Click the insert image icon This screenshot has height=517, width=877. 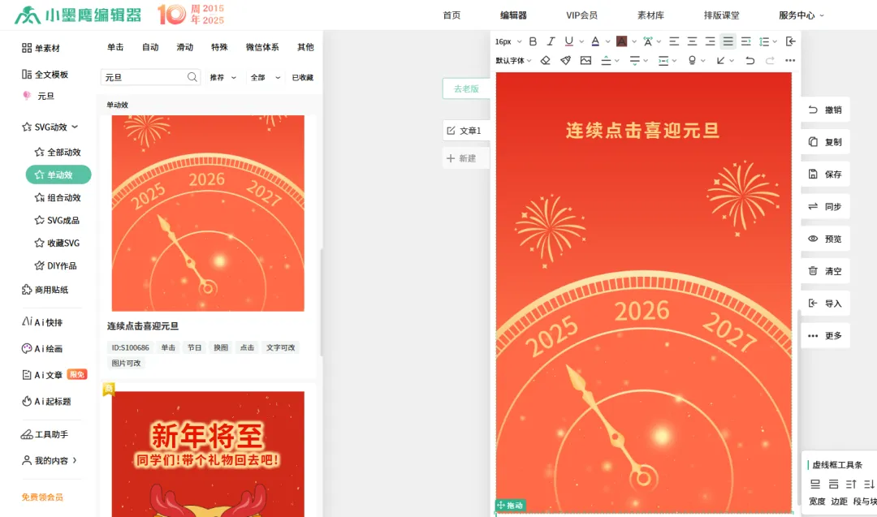tap(585, 60)
